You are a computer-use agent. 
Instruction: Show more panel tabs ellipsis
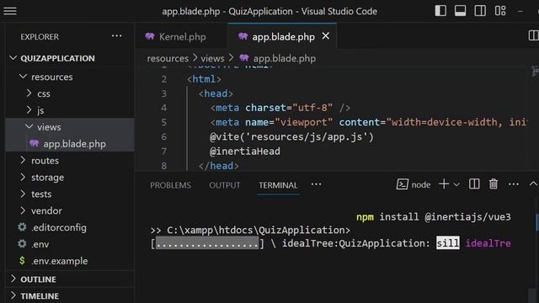(x=317, y=184)
